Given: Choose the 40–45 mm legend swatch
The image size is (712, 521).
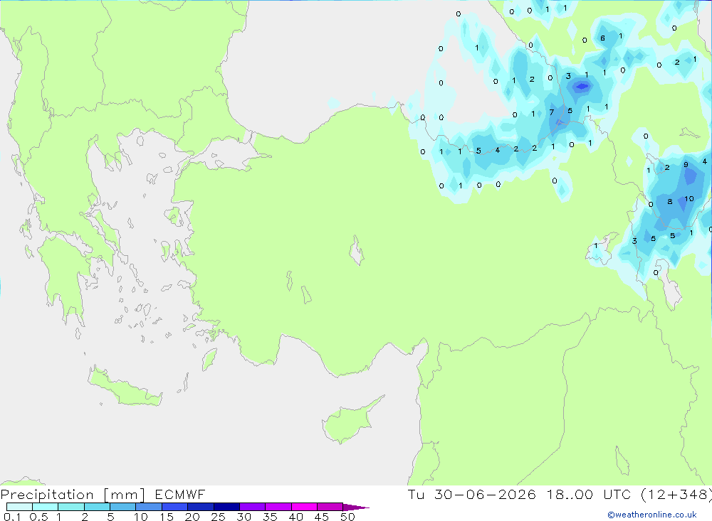Looking at the screenshot, I should pyautogui.click(x=304, y=507).
